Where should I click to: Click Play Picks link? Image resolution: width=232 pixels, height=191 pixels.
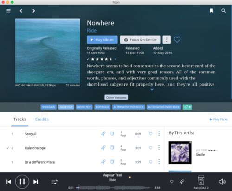[x=219, y=119]
